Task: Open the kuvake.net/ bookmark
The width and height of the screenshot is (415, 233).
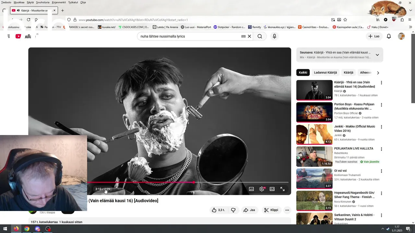Action: [106, 27]
